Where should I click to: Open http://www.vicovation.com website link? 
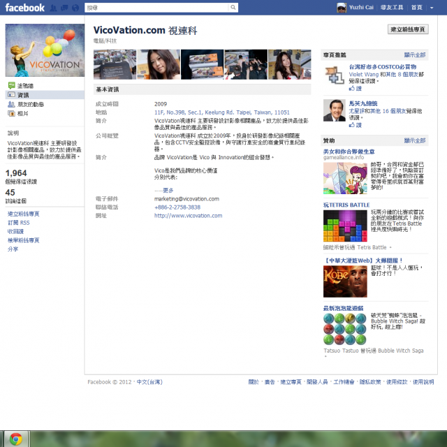coord(188,216)
